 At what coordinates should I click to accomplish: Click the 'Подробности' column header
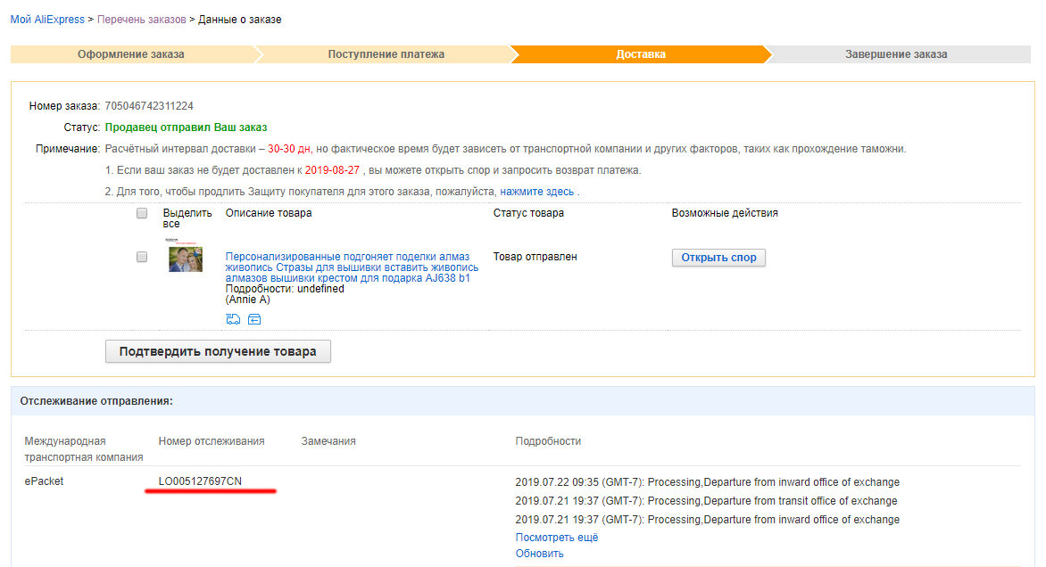(548, 441)
